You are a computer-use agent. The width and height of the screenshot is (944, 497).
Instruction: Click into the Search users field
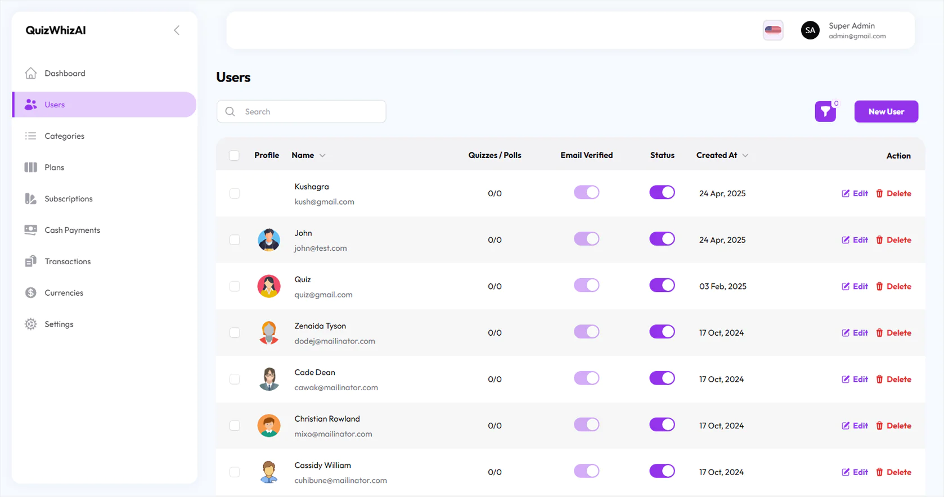pyautogui.click(x=309, y=112)
